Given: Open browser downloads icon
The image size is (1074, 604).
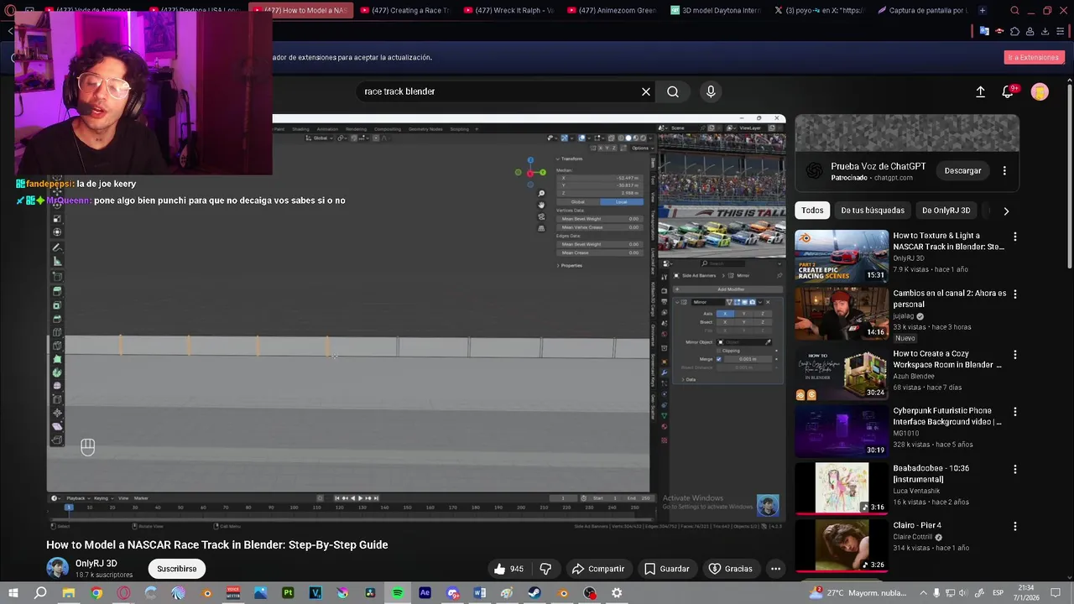Looking at the screenshot, I should pos(1045,31).
